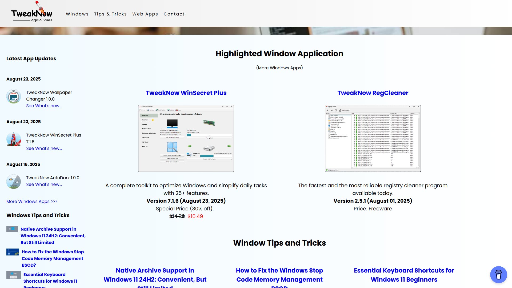Open sidebar Native Archive Support article link

pos(53,236)
